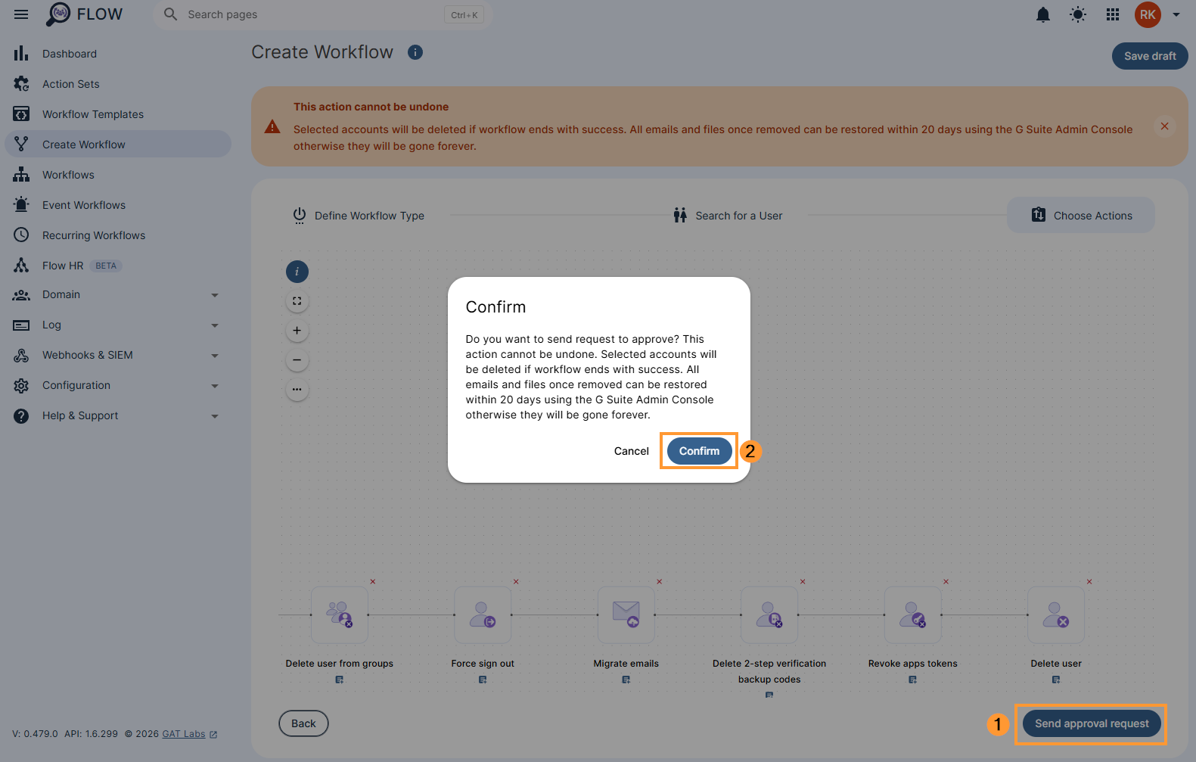Screen dimensions: 1196x762
Task: Click the Action Sets gears icon
Action: tap(21, 84)
